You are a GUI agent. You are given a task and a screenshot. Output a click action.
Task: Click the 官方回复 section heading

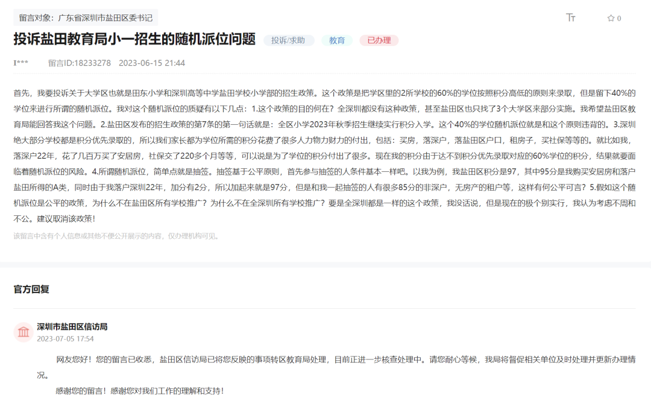(x=31, y=289)
